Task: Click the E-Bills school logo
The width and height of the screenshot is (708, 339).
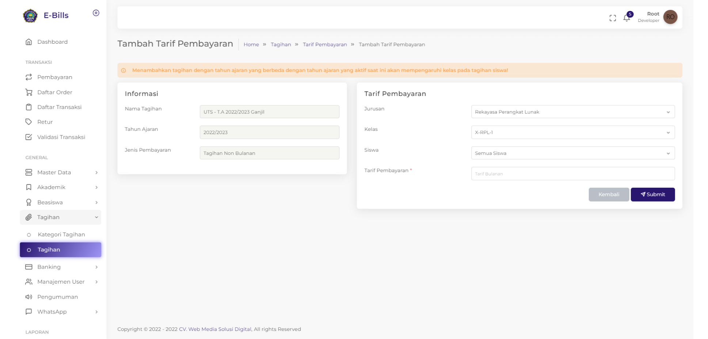Action: (30, 16)
